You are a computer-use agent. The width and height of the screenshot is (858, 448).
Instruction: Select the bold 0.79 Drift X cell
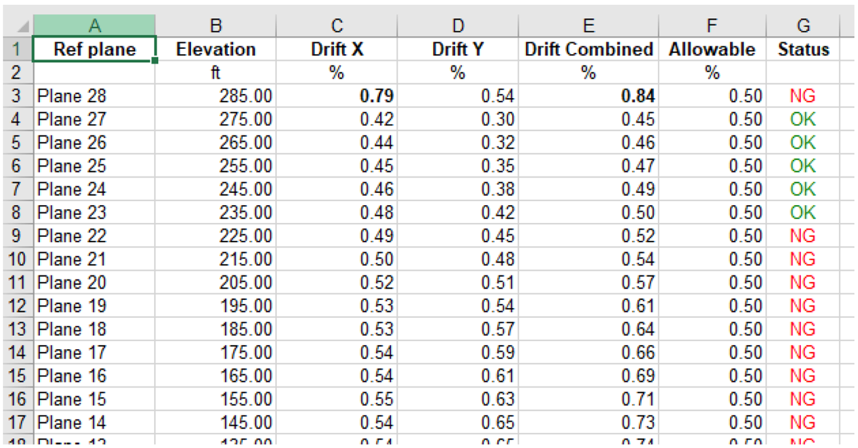coord(336,96)
